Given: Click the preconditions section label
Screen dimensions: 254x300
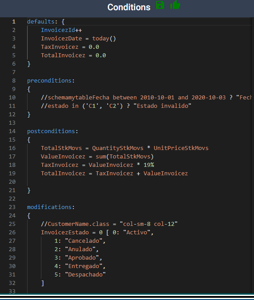Looking at the screenshot, I should 49,81.
